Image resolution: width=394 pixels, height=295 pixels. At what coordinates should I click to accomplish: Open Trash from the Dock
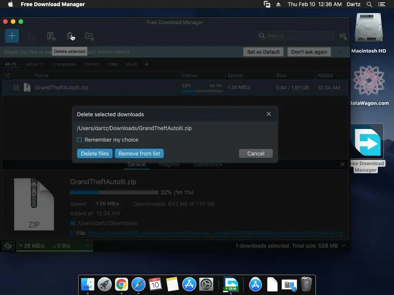coord(306,284)
